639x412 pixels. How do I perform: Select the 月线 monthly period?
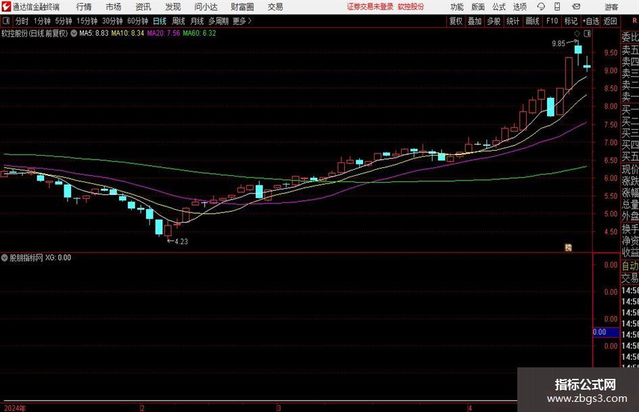click(197, 21)
